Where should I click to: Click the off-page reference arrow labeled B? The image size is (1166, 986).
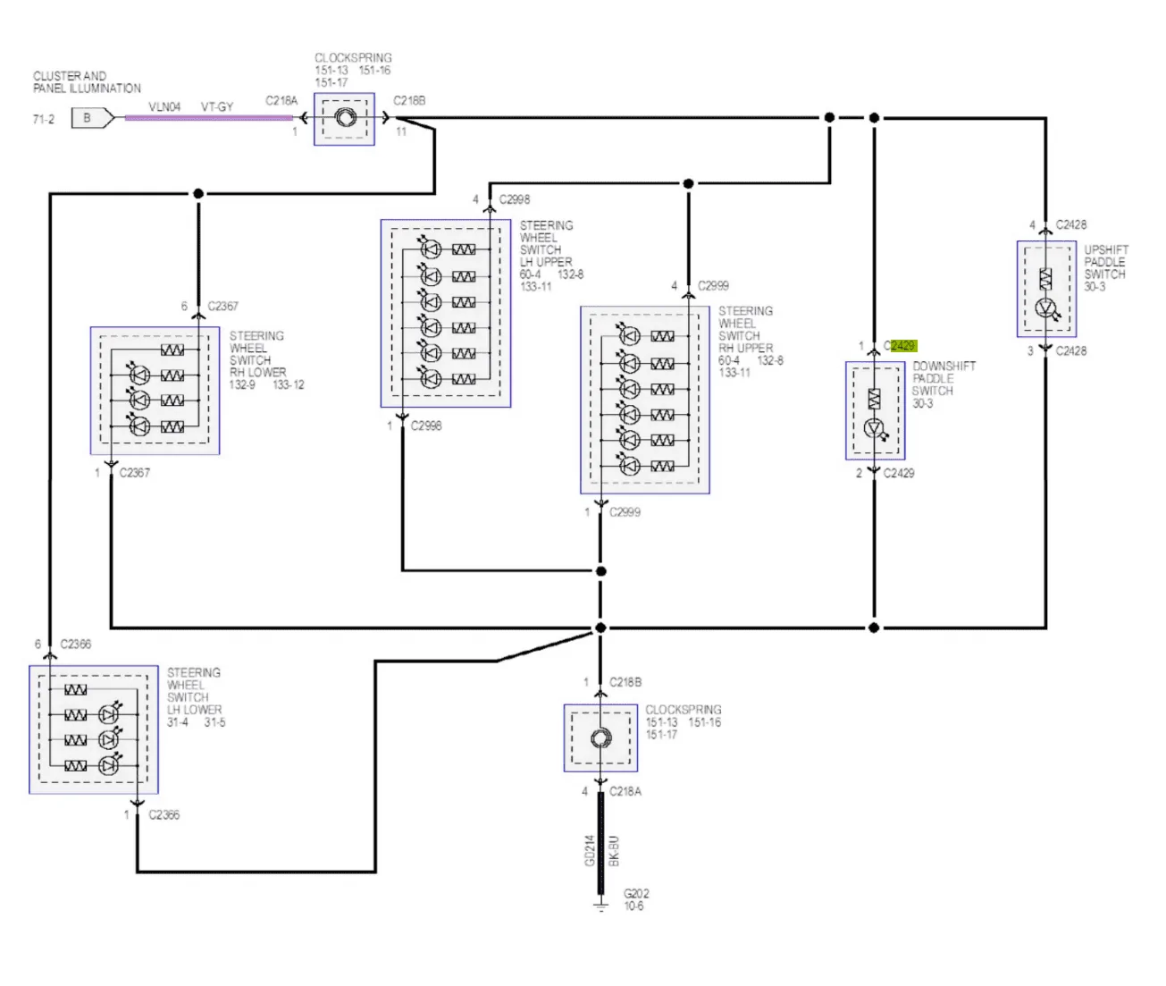pyautogui.click(x=93, y=117)
